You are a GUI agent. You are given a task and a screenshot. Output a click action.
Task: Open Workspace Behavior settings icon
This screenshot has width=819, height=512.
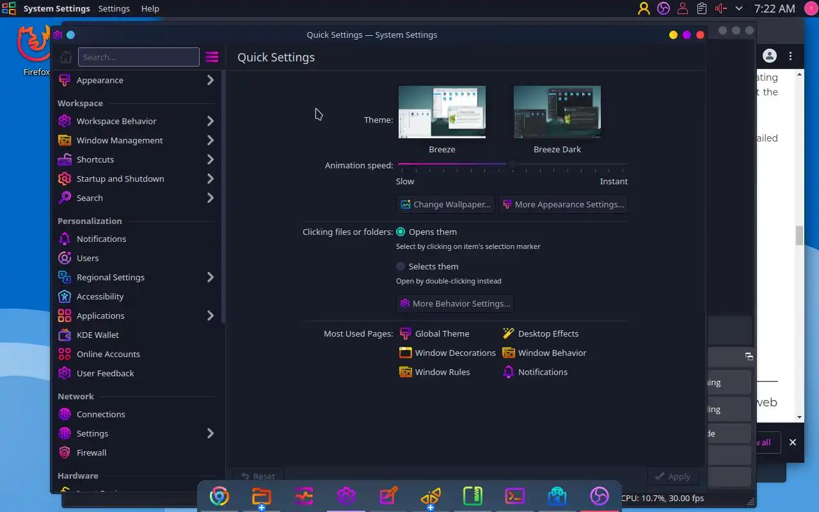pos(65,121)
